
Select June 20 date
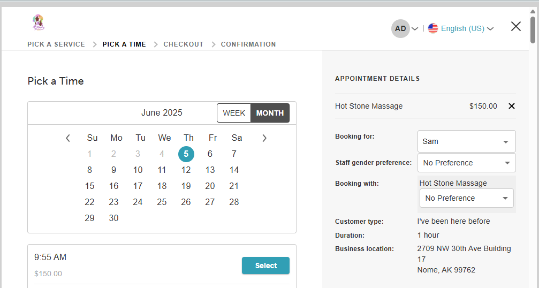click(210, 186)
